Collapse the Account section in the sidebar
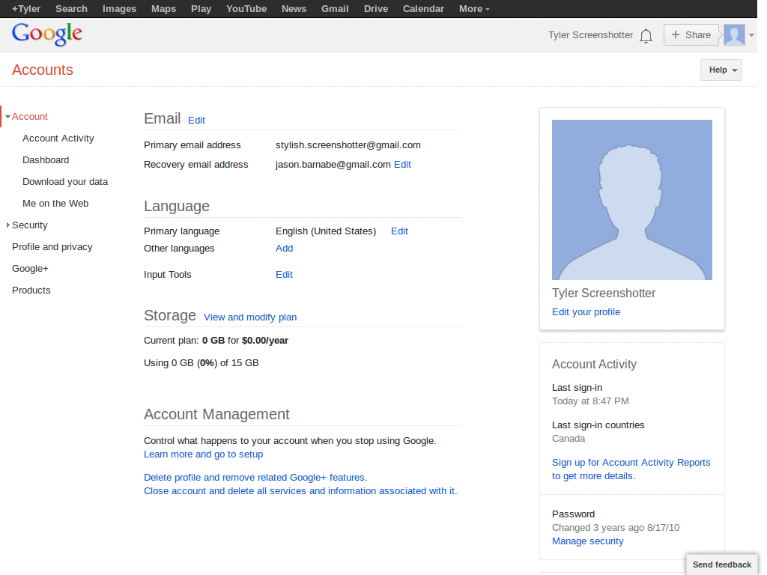 click(7, 116)
